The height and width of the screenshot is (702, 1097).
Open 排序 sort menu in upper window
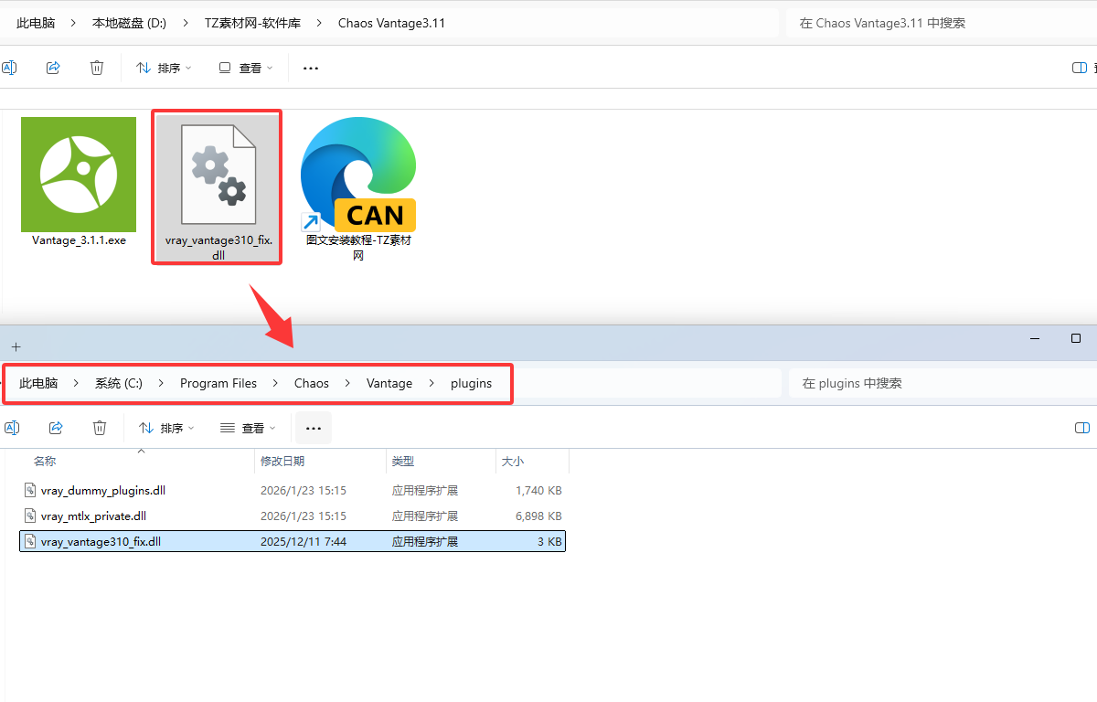164,68
